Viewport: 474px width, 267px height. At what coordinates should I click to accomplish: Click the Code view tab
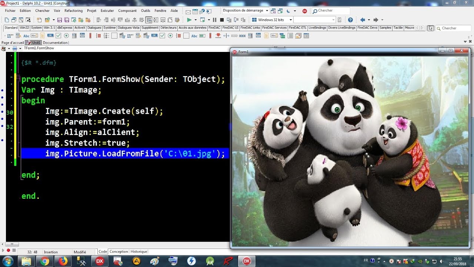click(x=103, y=251)
